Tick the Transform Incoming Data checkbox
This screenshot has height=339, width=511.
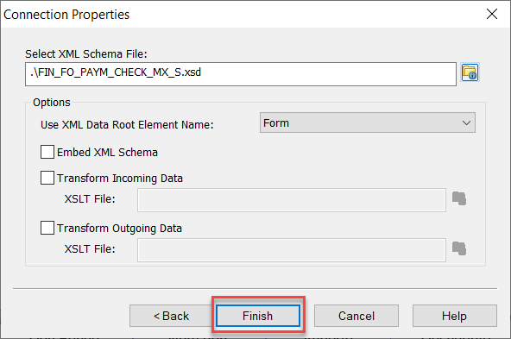(x=47, y=179)
